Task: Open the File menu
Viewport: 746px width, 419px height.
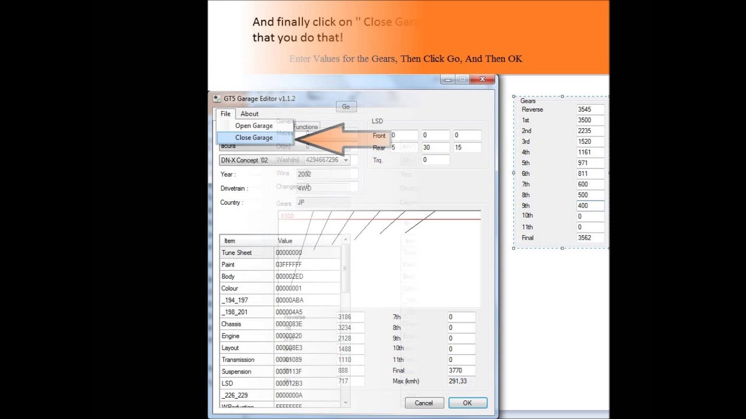Action: click(x=226, y=114)
